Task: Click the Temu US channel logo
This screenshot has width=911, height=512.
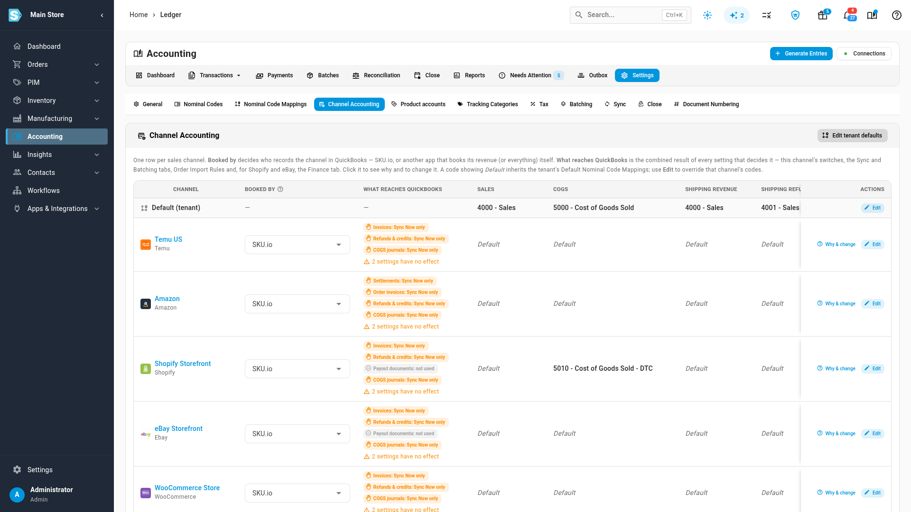Action: 146,245
